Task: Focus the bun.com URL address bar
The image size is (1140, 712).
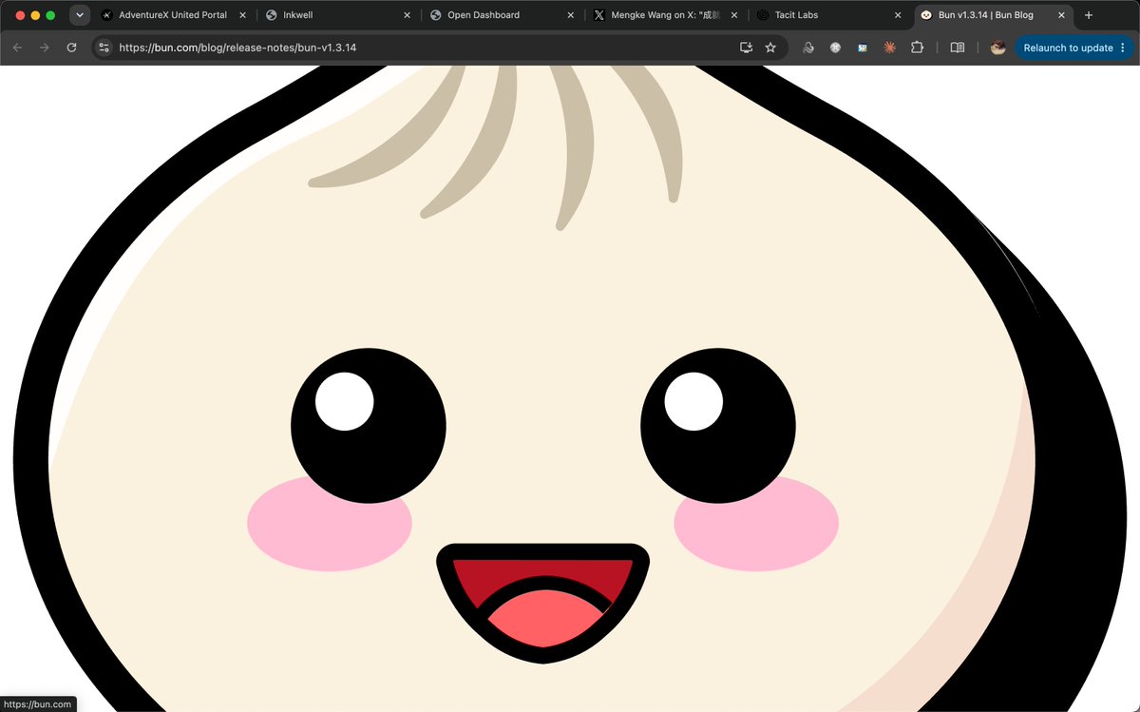Action: (440, 48)
